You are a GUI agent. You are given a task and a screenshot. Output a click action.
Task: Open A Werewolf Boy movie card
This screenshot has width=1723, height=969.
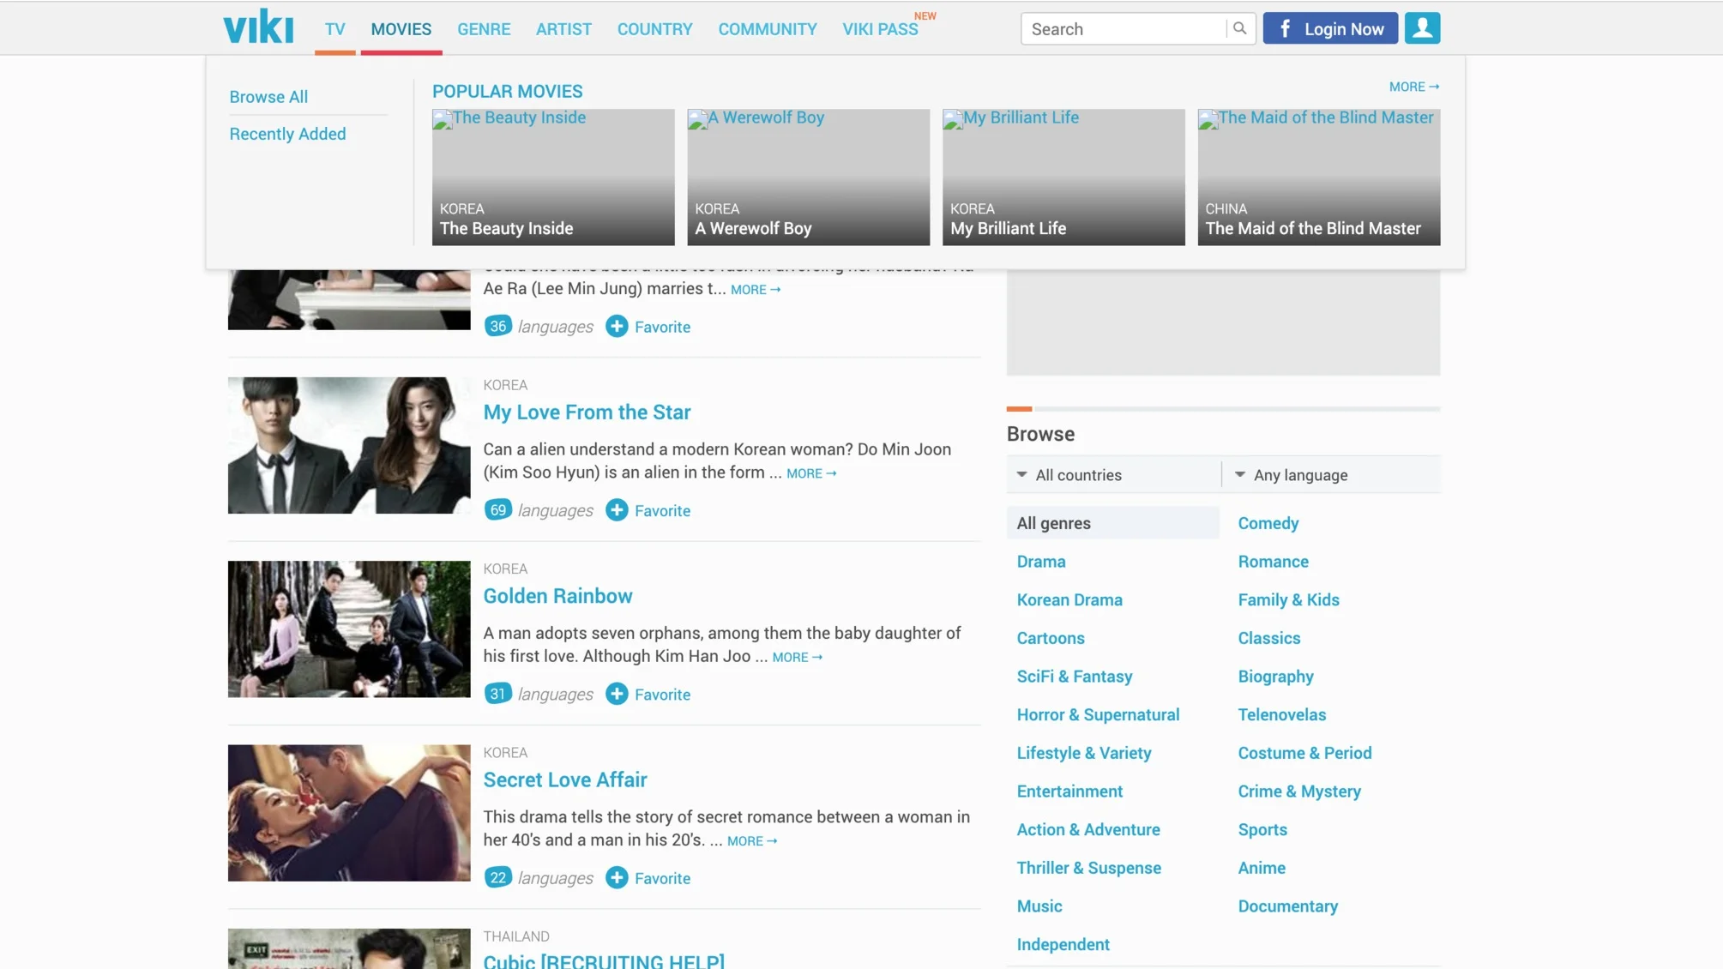click(808, 177)
